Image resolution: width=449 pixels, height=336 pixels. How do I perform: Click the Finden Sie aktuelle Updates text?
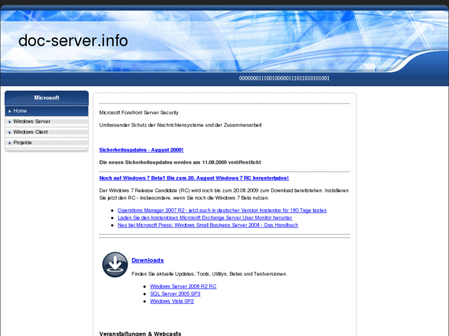pos(209,274)
